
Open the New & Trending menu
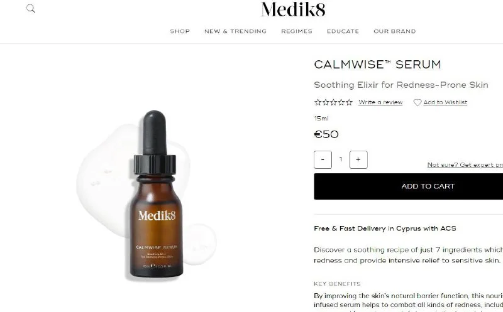pos(235,31)
